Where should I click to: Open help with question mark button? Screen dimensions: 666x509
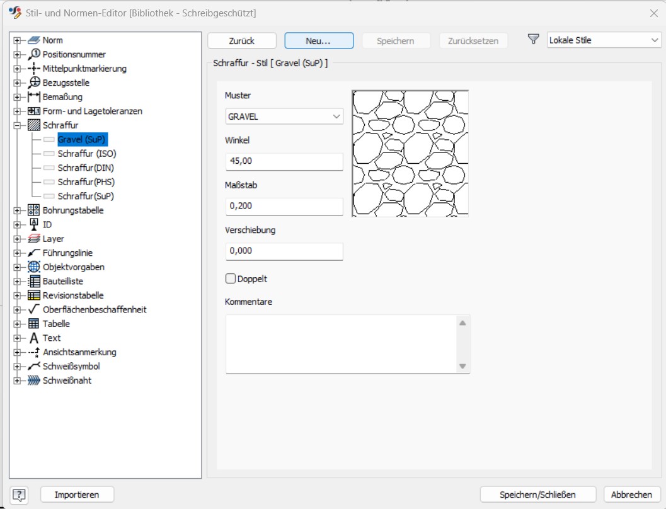coord(19,495)
